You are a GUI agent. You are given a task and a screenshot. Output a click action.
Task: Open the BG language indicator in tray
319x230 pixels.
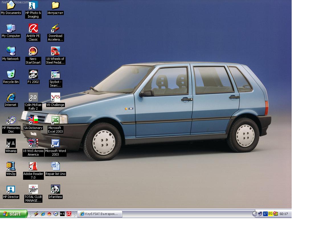coord(270,214)
